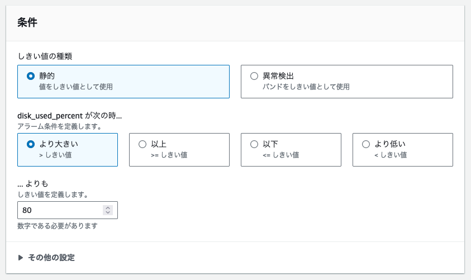Viewport: 471px width, 280px height.
Task: Click the '<= しきい値' sublabel
Action: (281, 155)
